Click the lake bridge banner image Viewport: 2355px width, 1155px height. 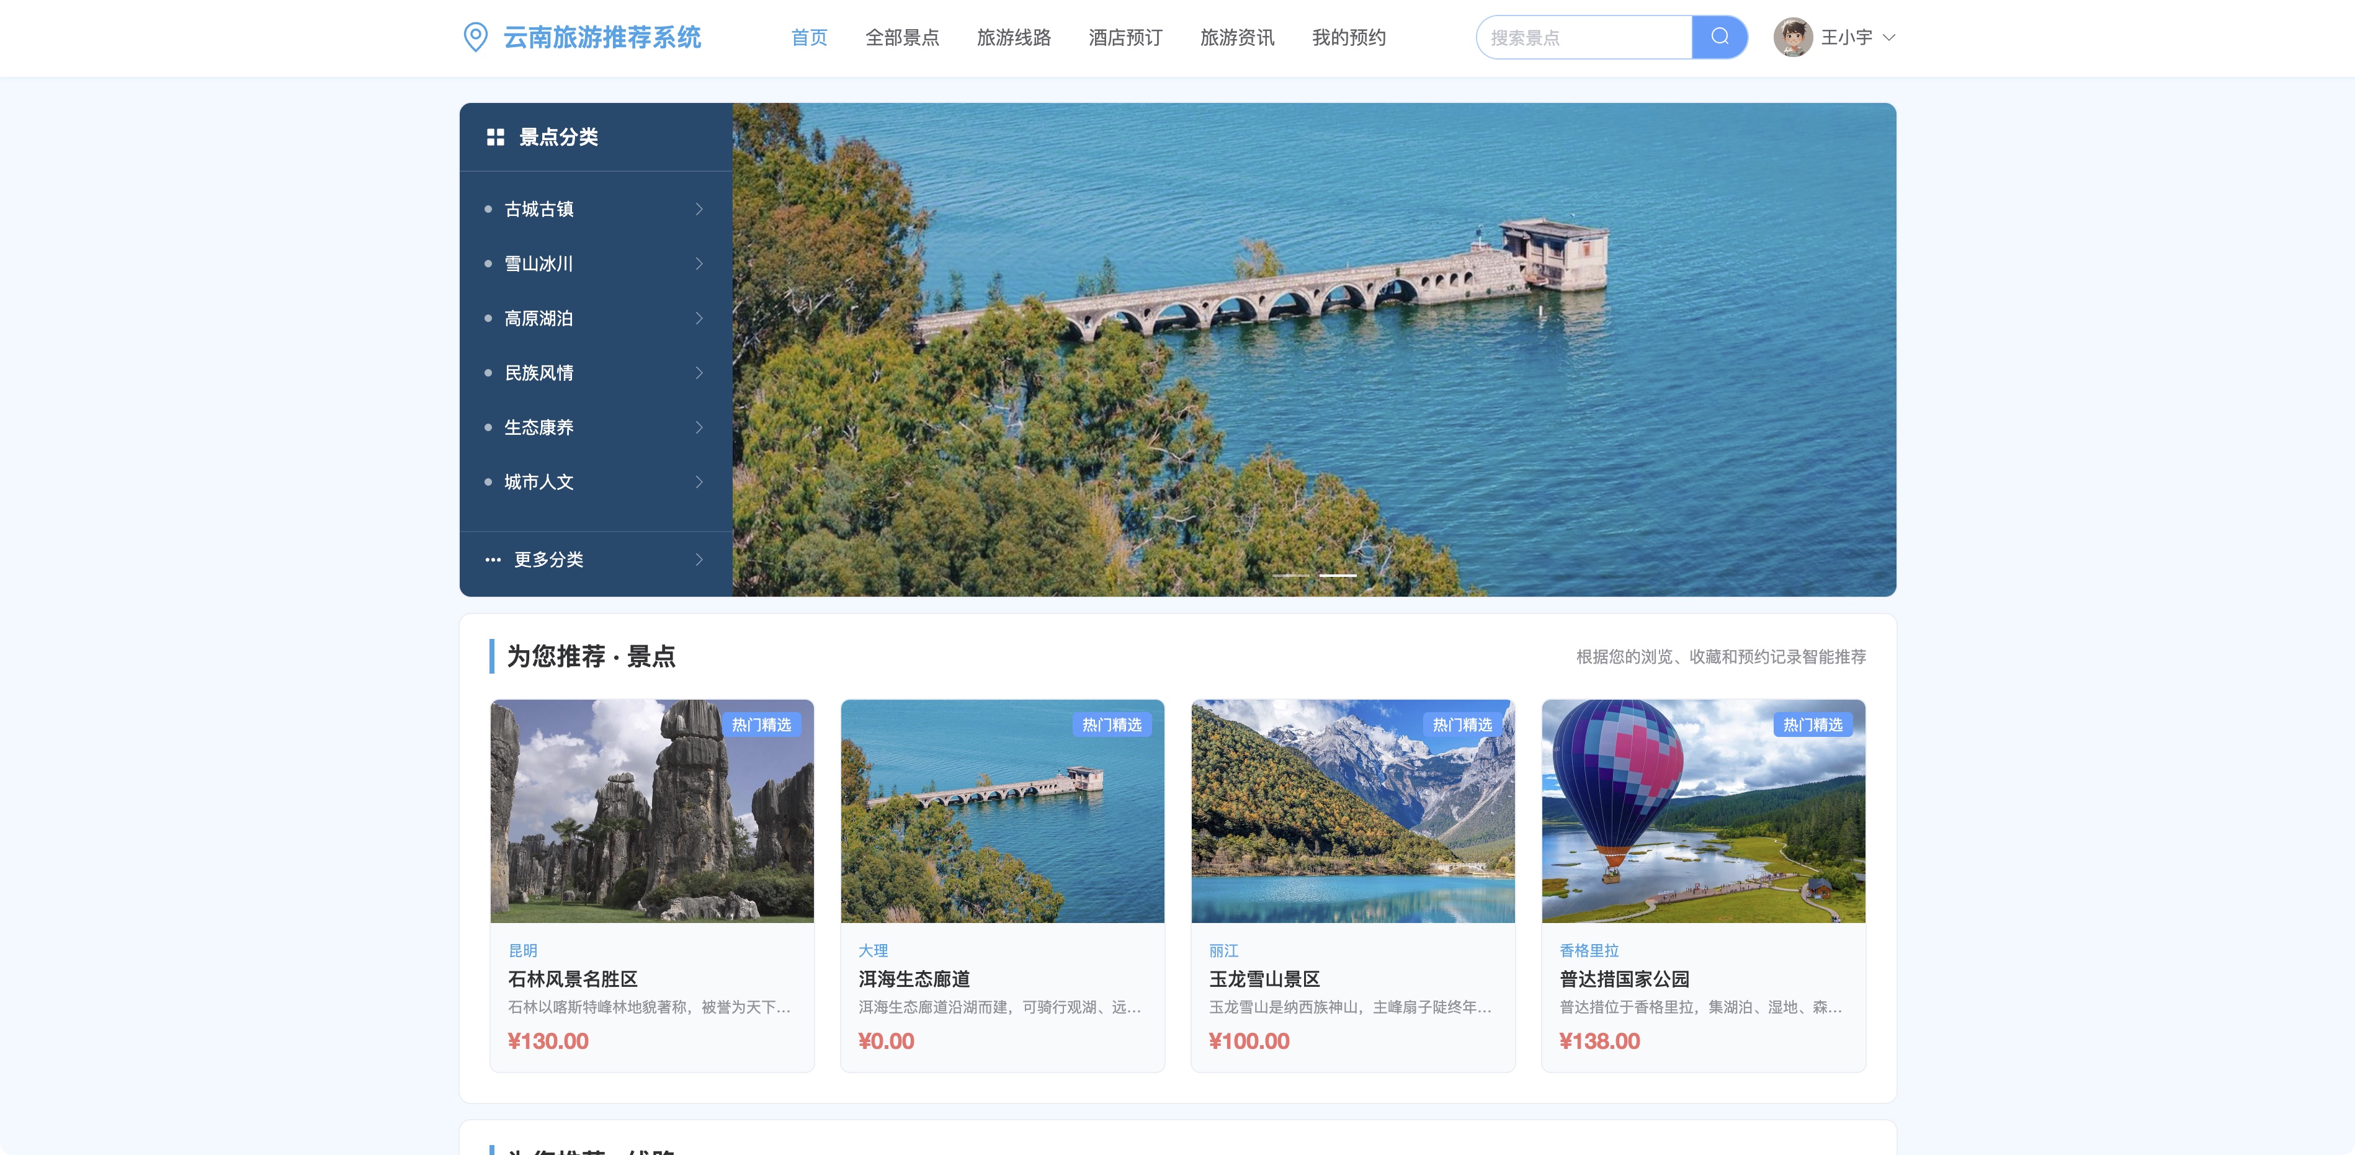click(x=1314, y=350)
